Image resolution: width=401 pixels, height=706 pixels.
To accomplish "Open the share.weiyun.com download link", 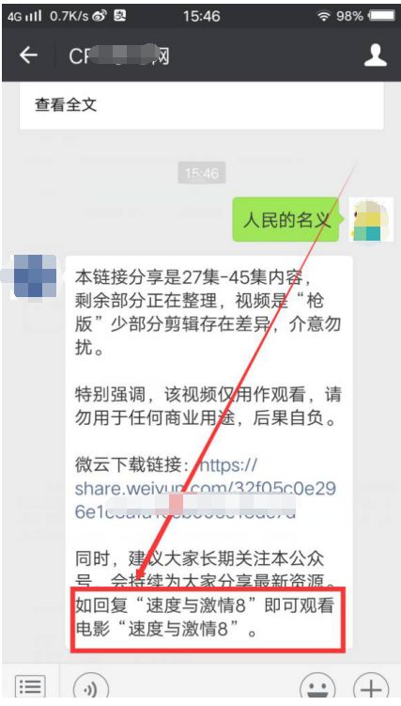I will coord(205,489).
